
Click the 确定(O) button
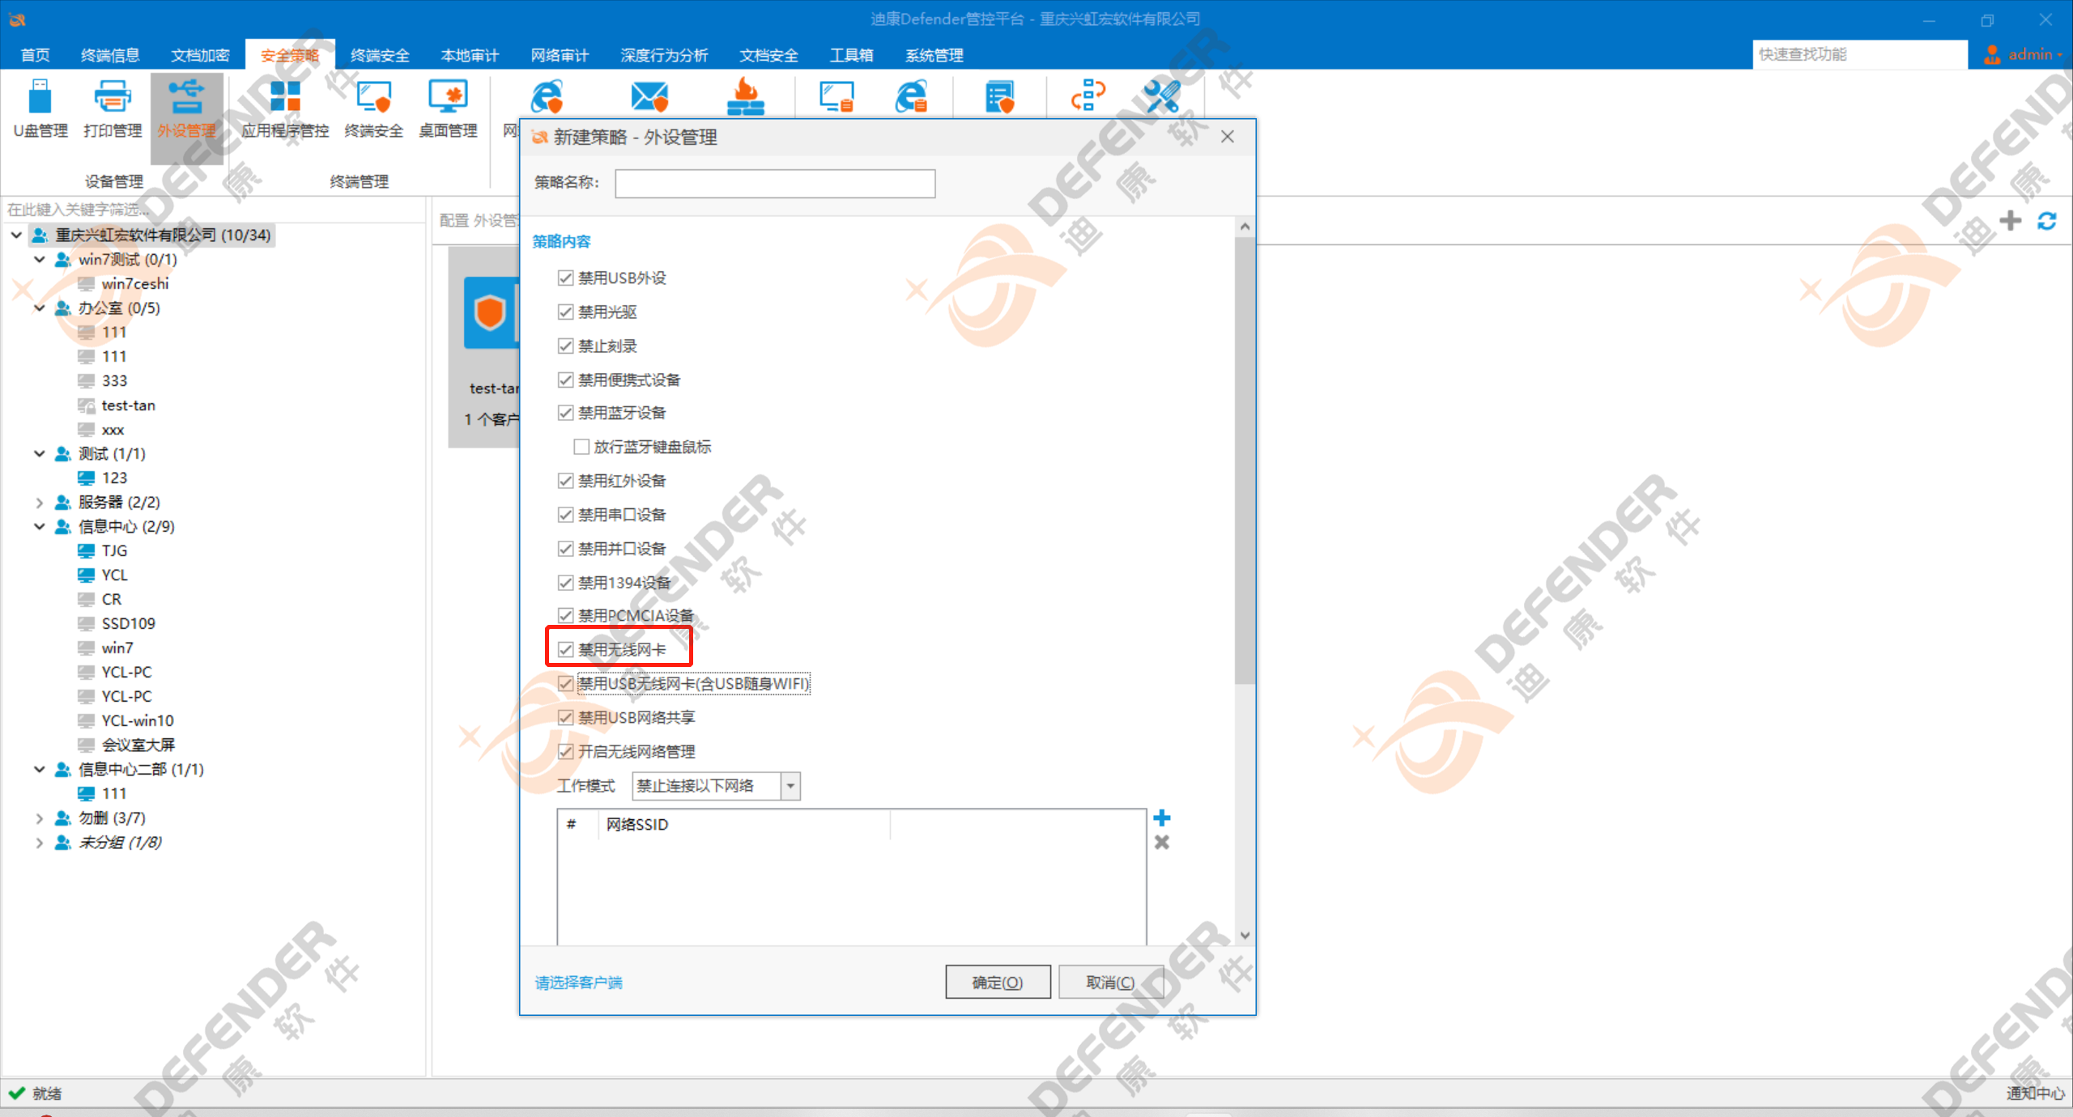click(x=998, y=982)
